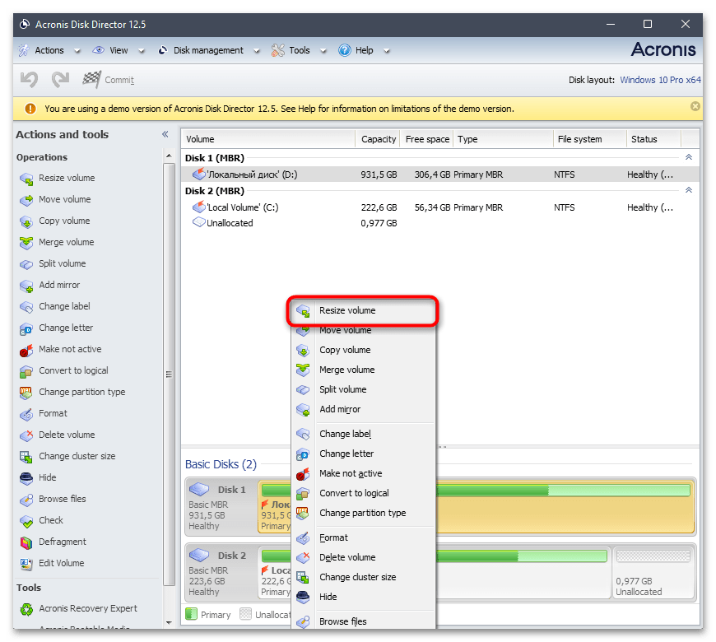Click Browse files in the left sidebar

pos(62,499)
